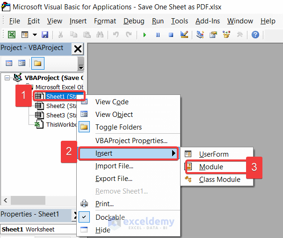The height and width of the screenshot is (238, 283).
Task: Click View Code icon in Project panel toolbar
Action: click(x=9, y=63)
